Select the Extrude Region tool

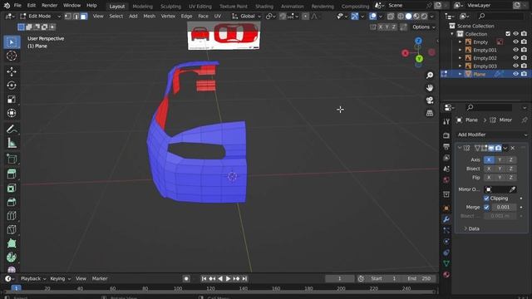click(x=12, y=174)
